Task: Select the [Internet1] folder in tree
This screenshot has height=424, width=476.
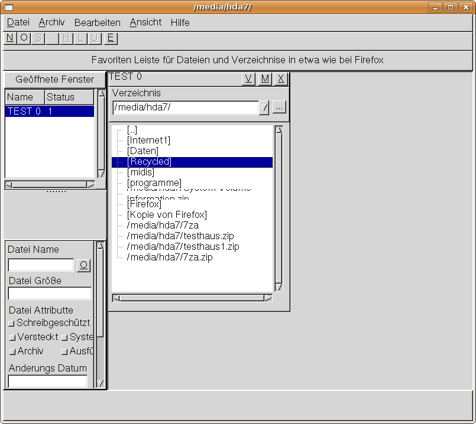Action: [x=148, y=141]
